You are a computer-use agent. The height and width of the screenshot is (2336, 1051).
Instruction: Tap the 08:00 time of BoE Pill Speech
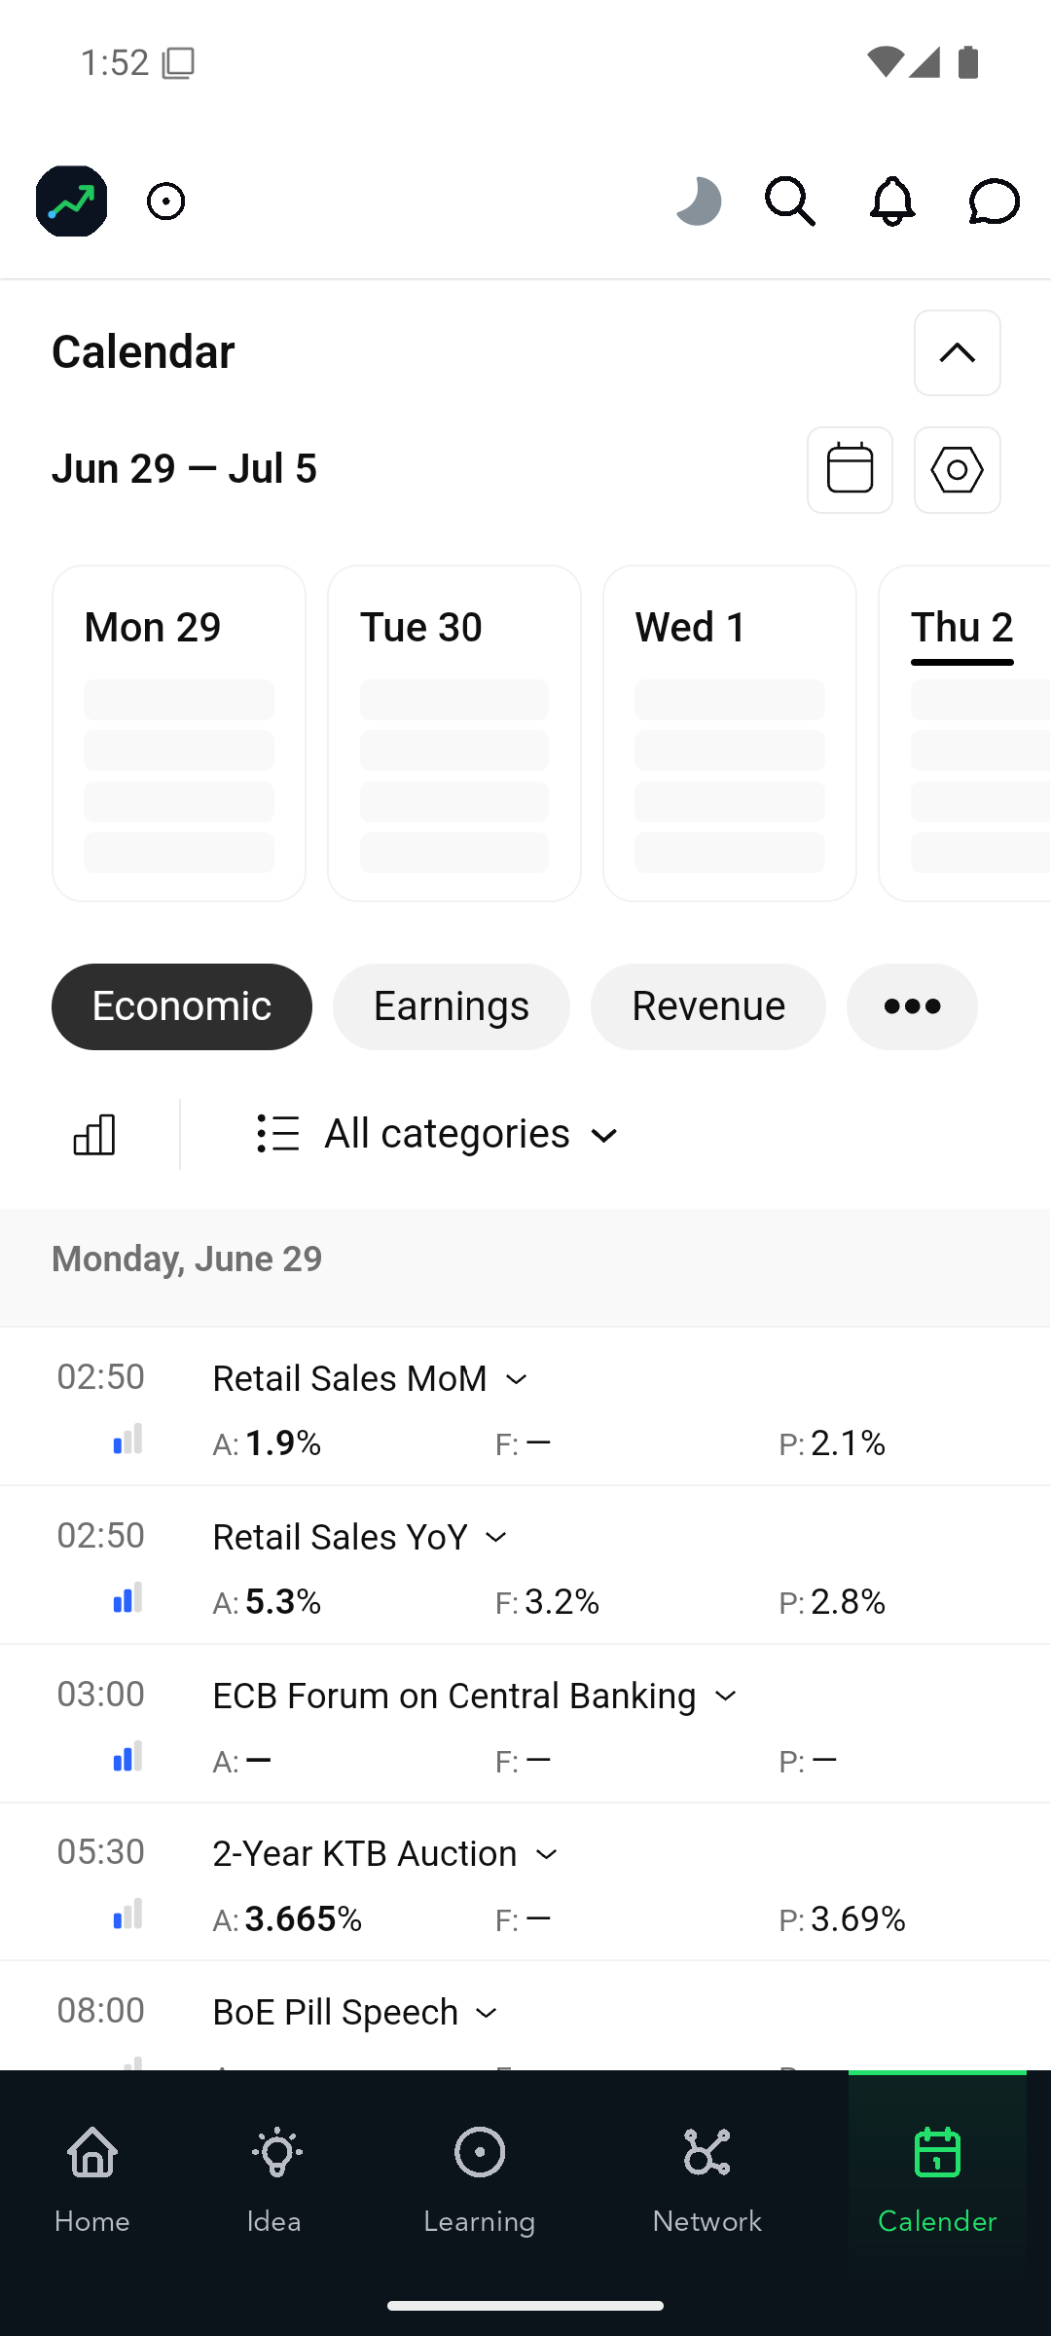(100, 2010)
